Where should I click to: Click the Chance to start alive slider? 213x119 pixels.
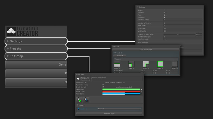coord(179,34)
